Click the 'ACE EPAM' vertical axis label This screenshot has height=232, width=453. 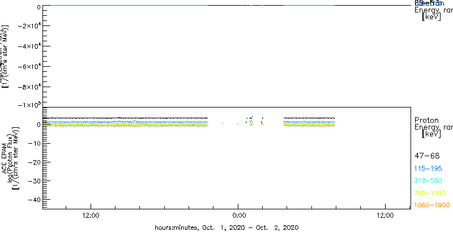point(5,158)
